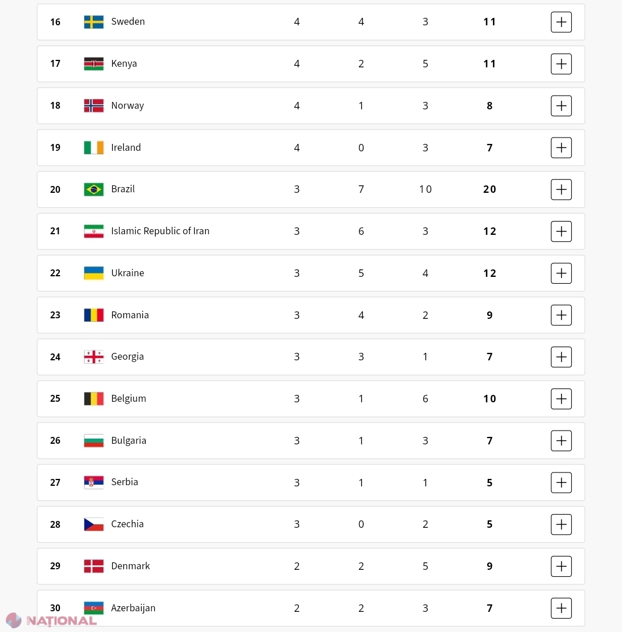Expand Islamic Republic of Iran row
Screen dimensions: 622x632
point(561,231)
